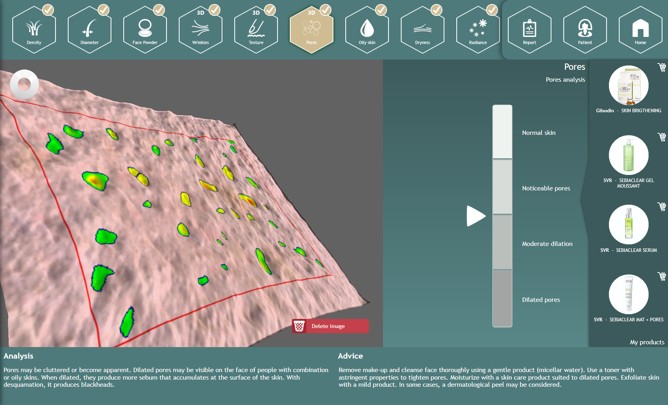Add SEBIACLEAR MAT + PORES to the cart
Viewport: 668px width, 405px height.
[661, 276]
